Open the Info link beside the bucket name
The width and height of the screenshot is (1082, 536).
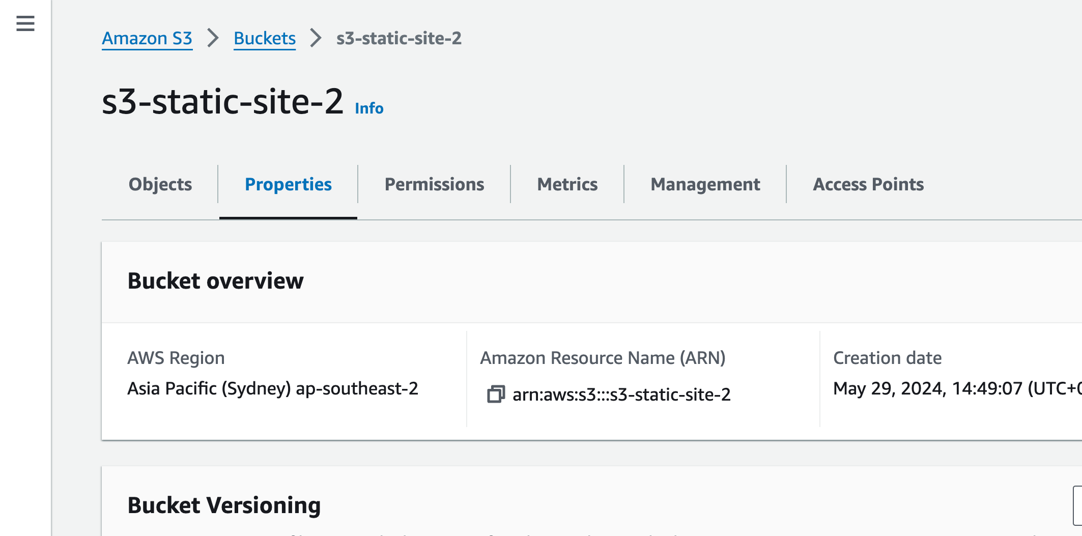pos(369,108)
